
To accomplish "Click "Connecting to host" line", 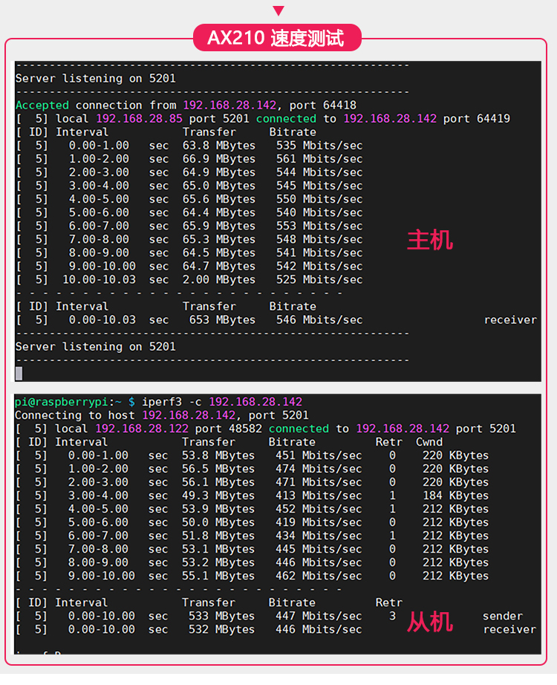I will coord(162,415).
